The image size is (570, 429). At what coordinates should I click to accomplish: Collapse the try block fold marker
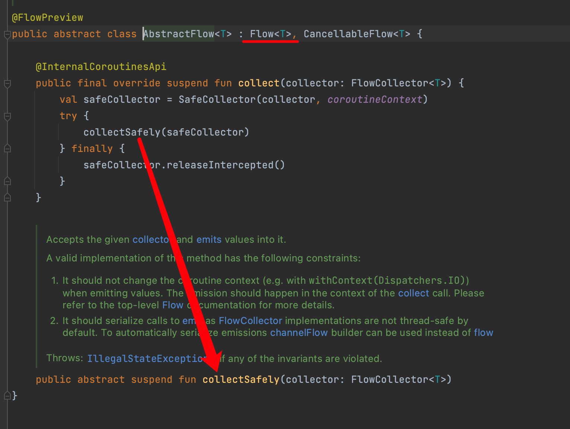coord(7,117)
